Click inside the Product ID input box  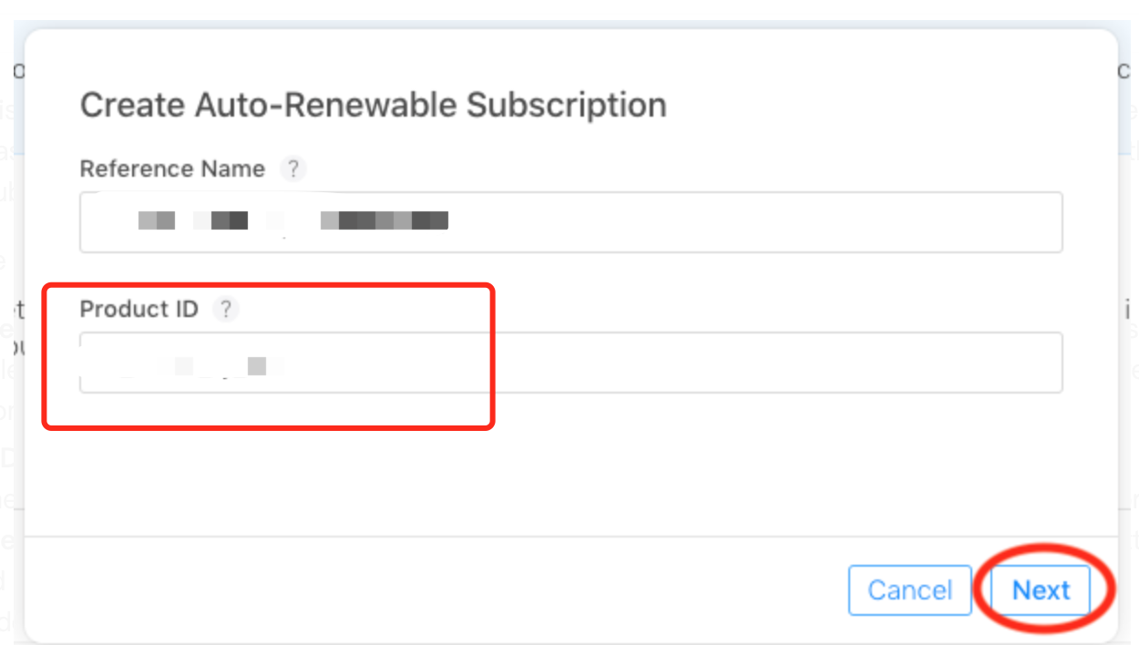point(570,363)
